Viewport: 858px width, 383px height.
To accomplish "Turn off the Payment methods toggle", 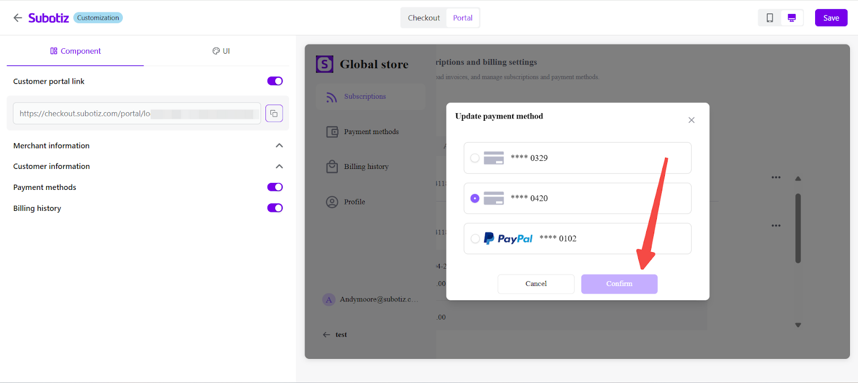I will 275,187.
